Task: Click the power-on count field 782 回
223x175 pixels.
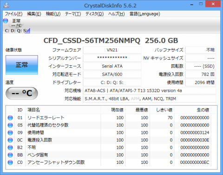Action: pos(201,75)
